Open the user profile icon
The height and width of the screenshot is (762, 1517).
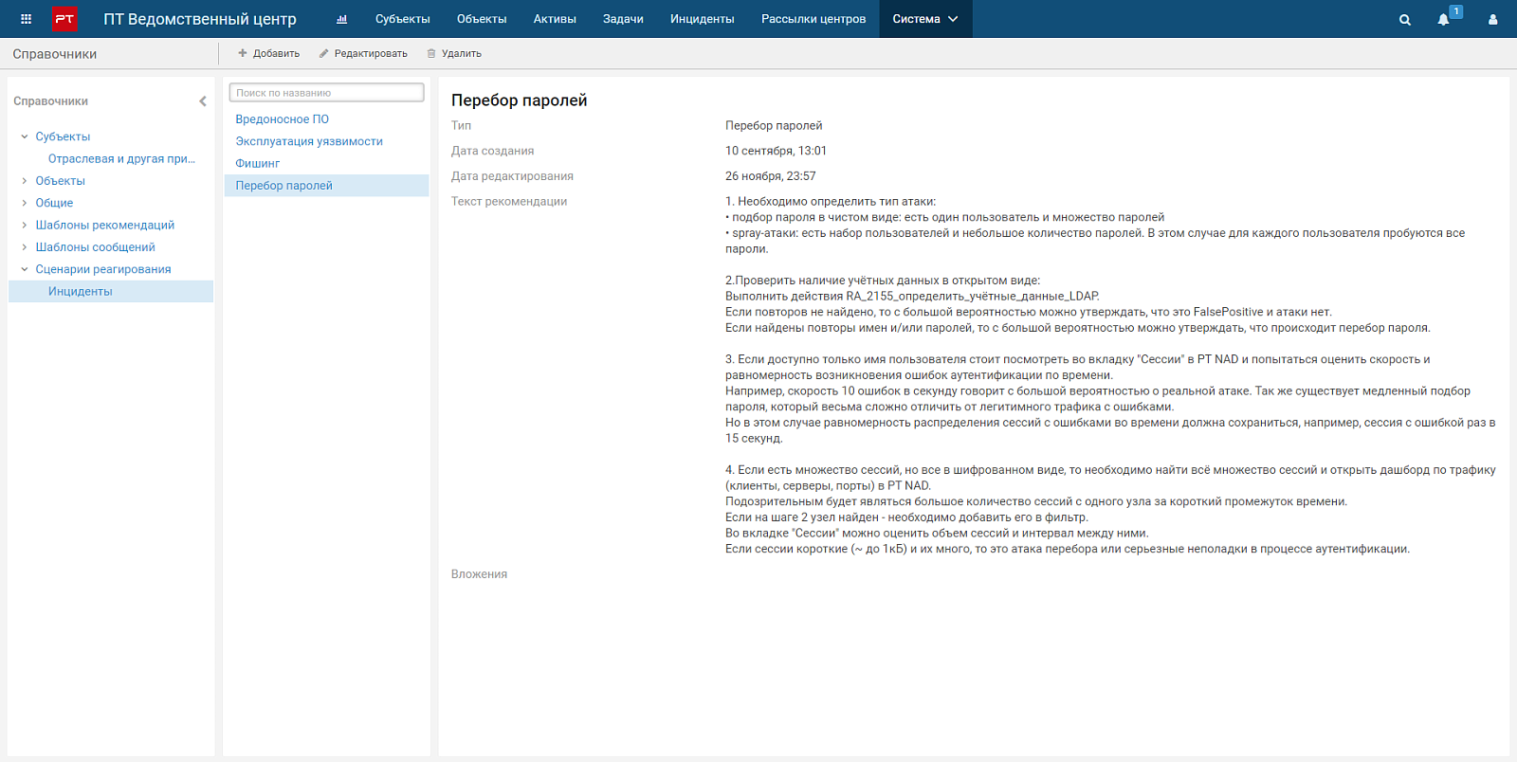click(x=1492, y=19)
